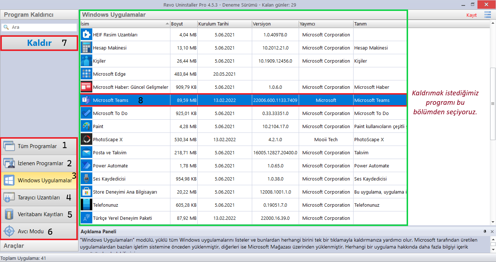Click the 20.05.2021 install date cell

(225, 74)
